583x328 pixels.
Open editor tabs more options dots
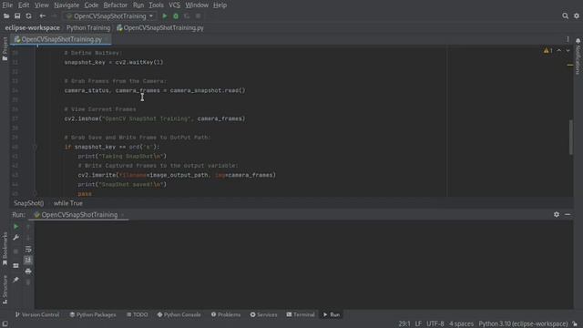[568, 39]
